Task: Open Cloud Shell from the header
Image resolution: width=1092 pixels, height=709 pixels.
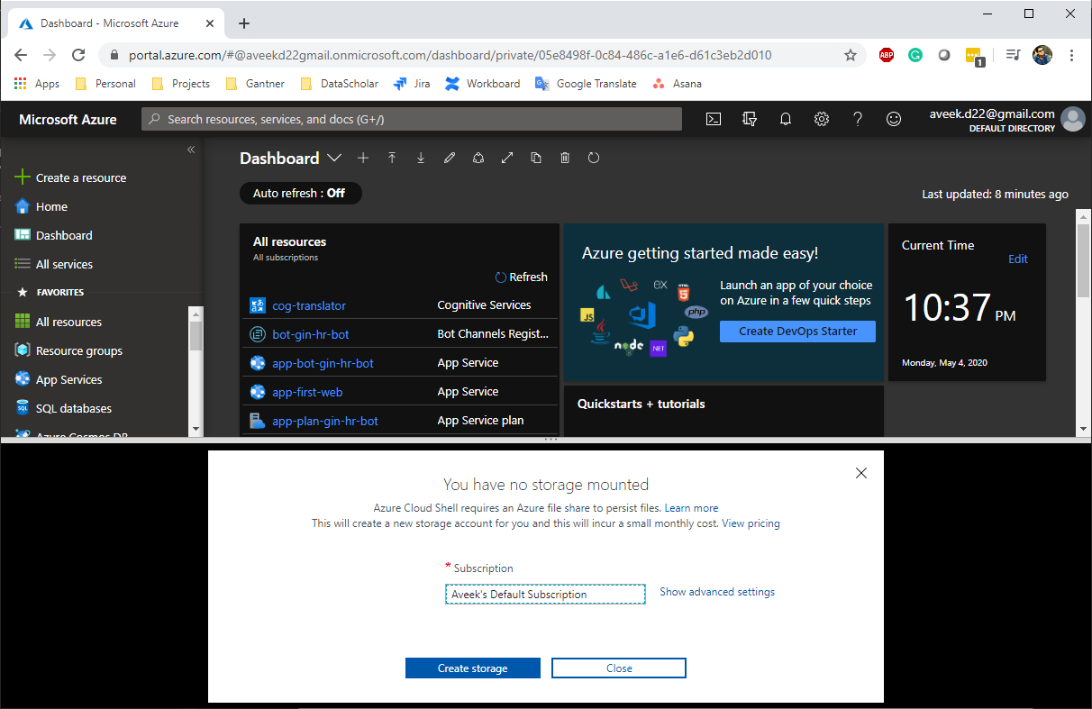Action: tap(714, 119)
